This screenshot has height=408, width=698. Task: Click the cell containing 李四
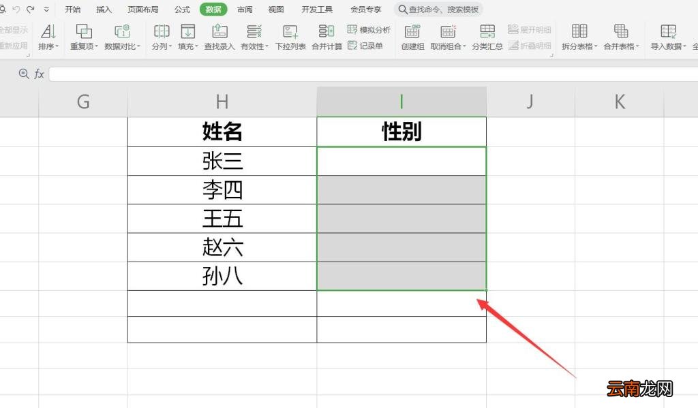(x=222, y=190)
